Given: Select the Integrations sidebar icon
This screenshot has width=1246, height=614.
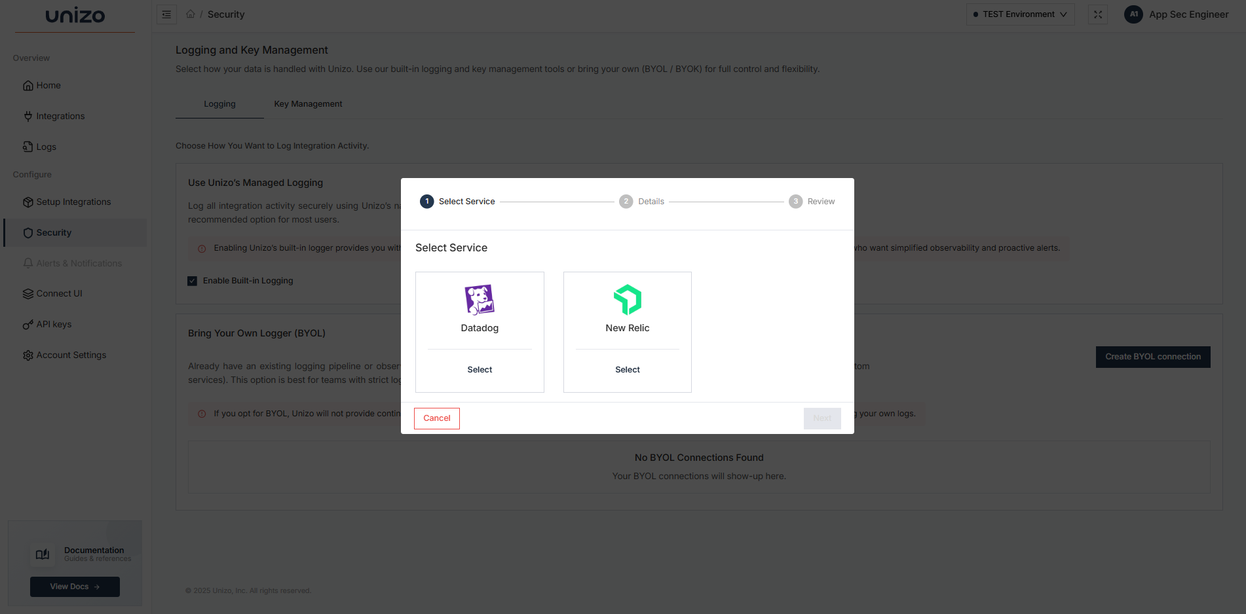Looking at the screenshot, I should [x=28, y=116].
